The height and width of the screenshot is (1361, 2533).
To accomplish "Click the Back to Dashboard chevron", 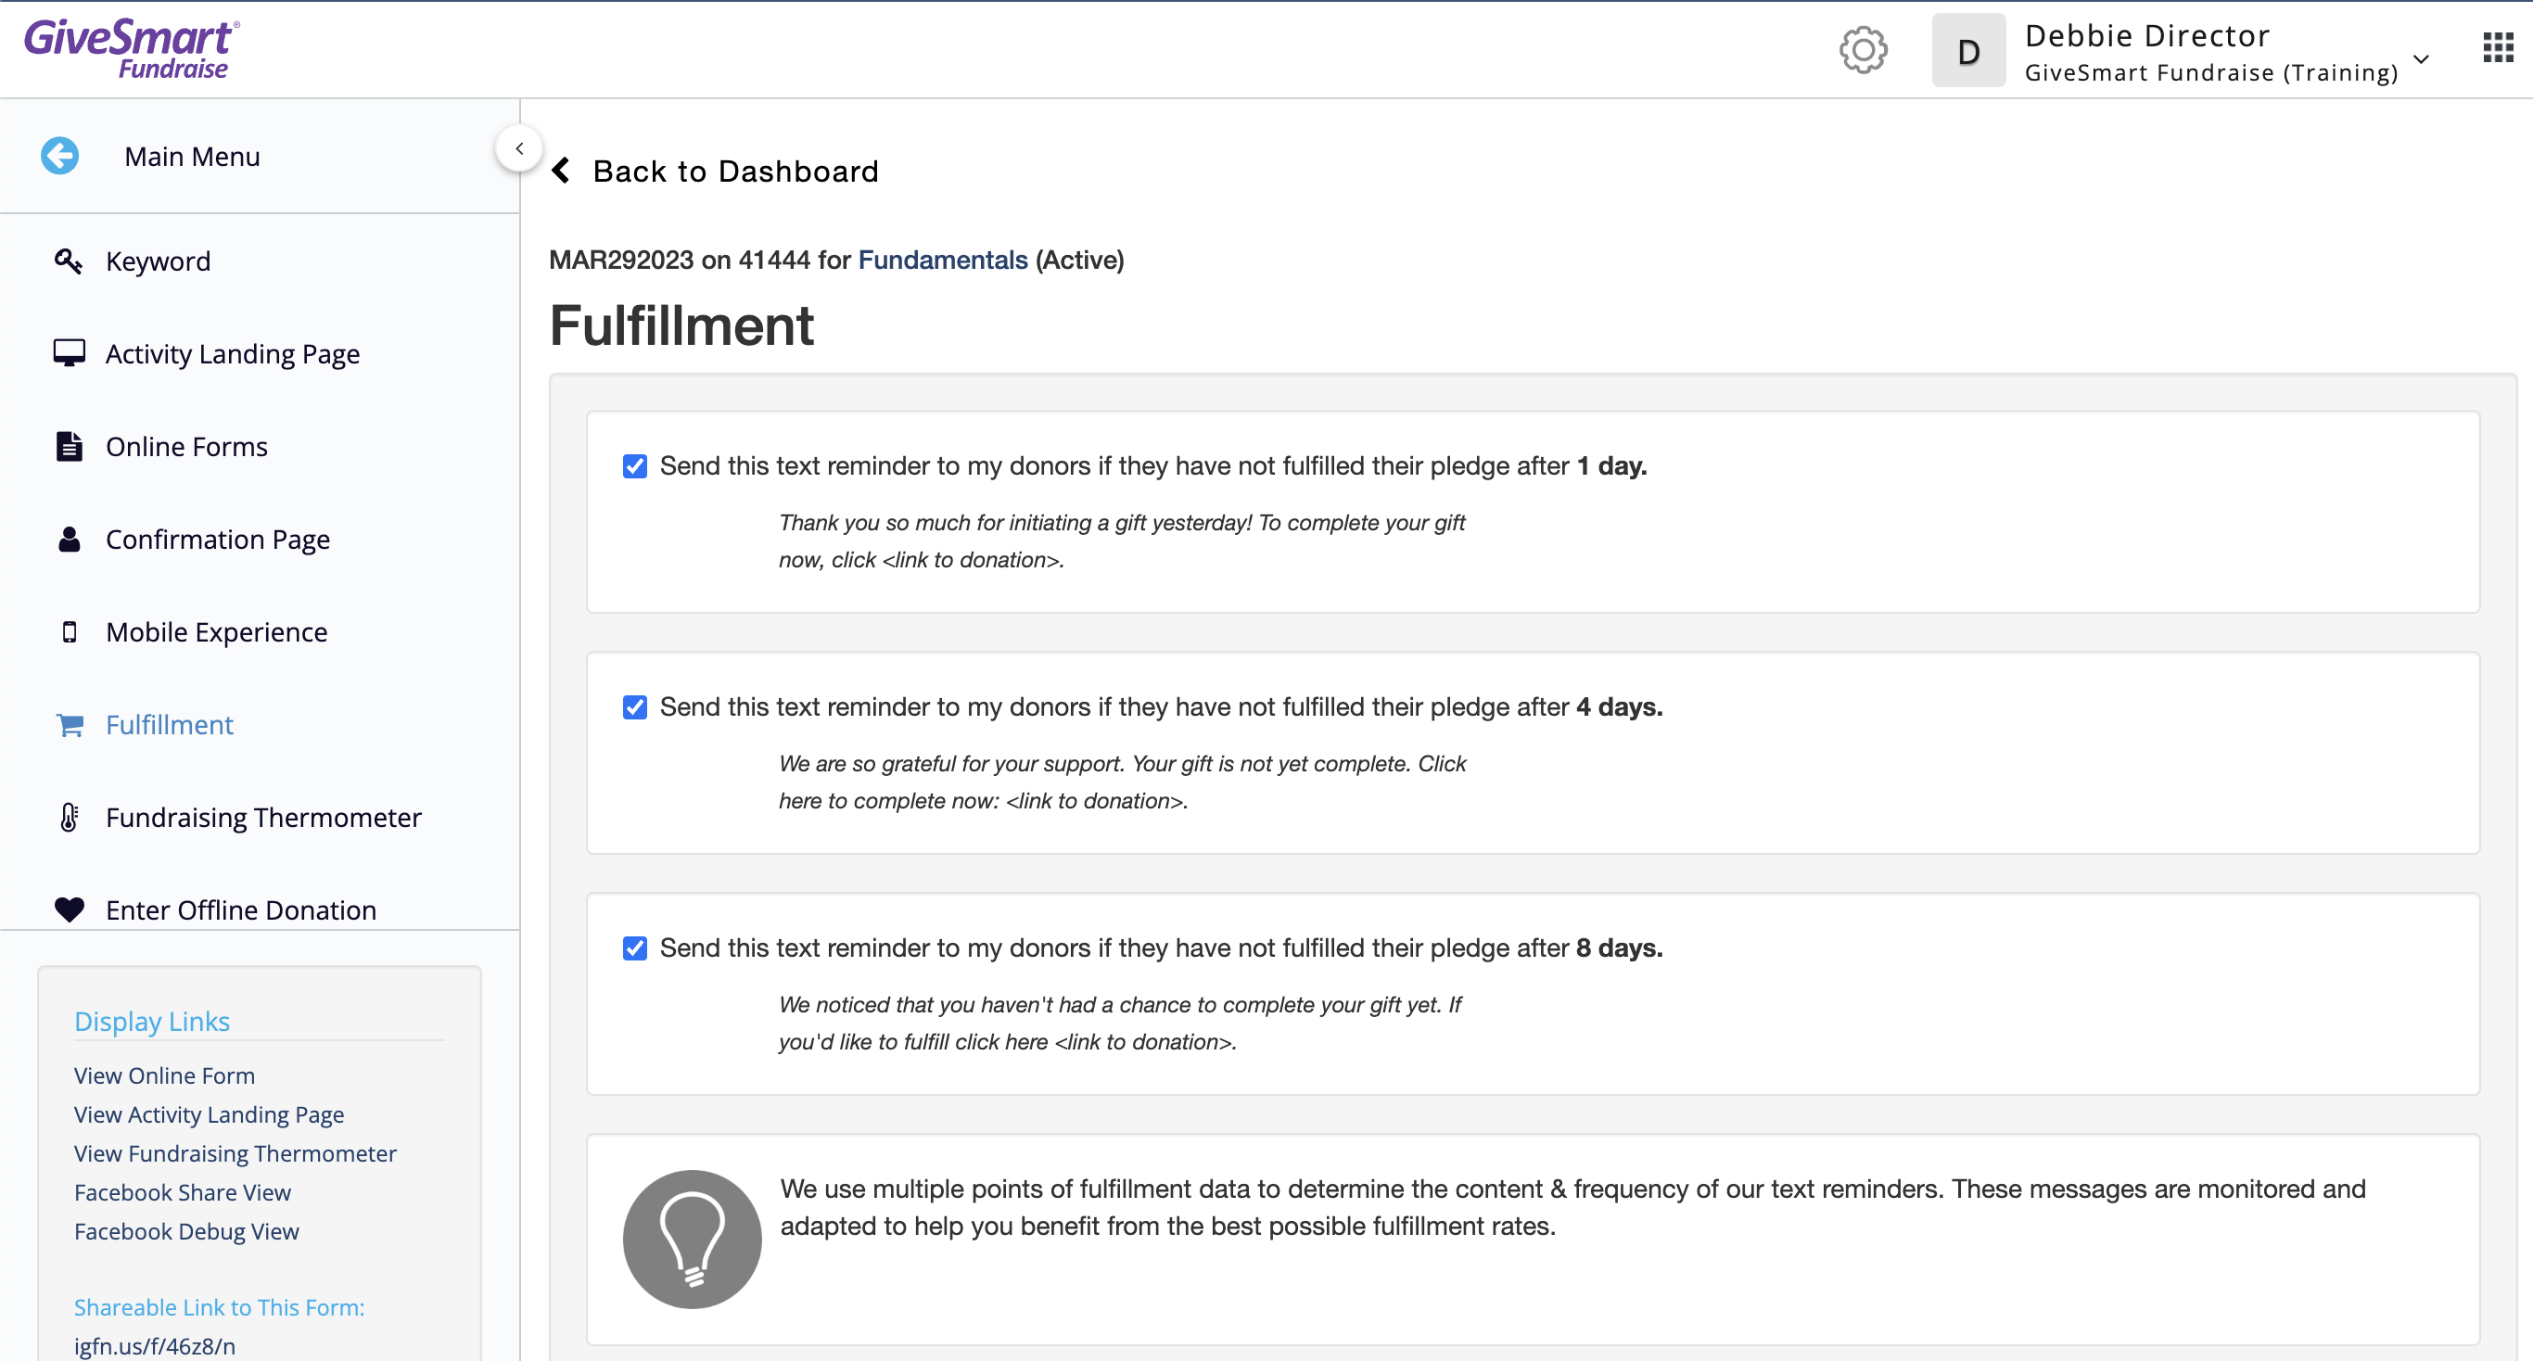I will [x=562, y=172].
